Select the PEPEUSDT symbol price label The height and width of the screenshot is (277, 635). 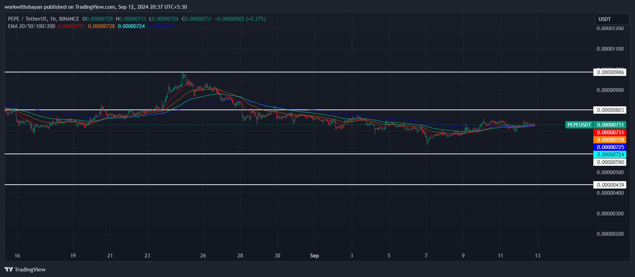click(579, 125)
